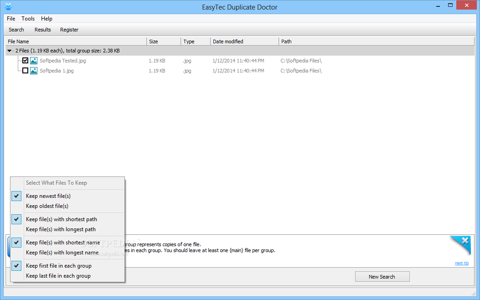This screenshot has height=300, width=480.
Task: Click the image icon beside Softpedia Tested.jpg
Action: pos(34,61)
